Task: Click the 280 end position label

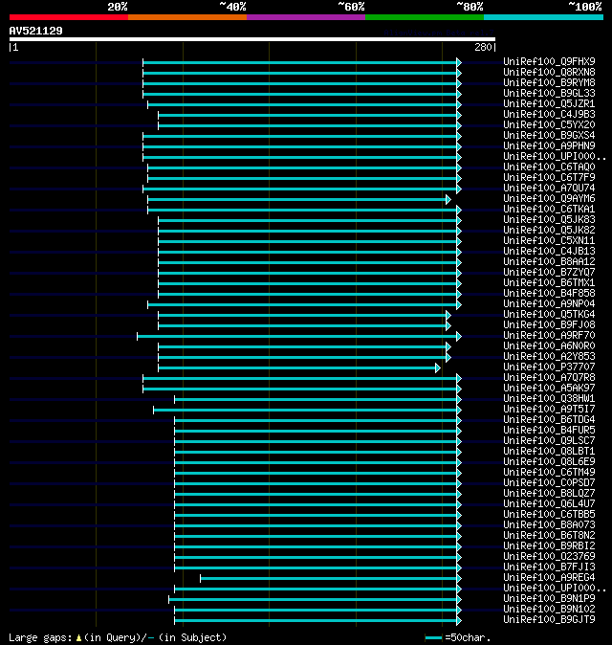Action: click(x=483, y=47)
